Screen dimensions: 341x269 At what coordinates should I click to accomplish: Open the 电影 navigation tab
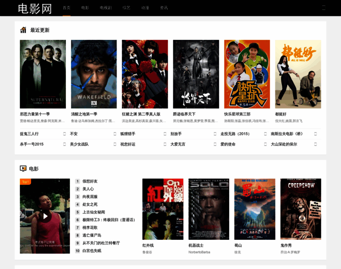click(x=85, y=8)
